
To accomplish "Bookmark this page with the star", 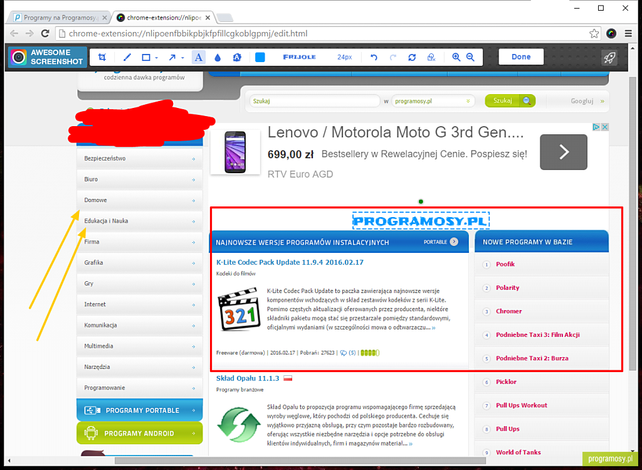I will point(594,34).
